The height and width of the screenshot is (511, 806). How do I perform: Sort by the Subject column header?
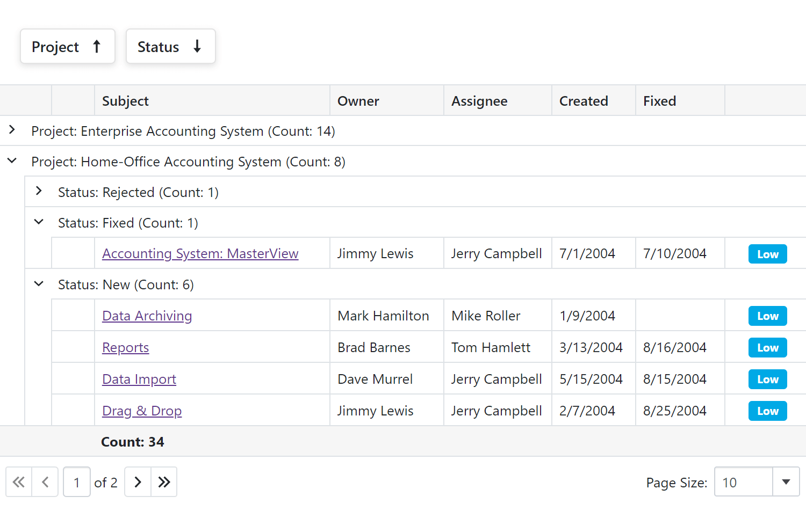point(125,101)
